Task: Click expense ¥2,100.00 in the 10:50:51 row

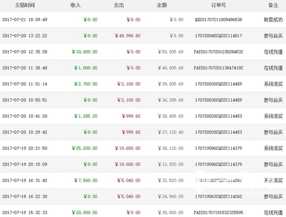Action: [129, 100]
